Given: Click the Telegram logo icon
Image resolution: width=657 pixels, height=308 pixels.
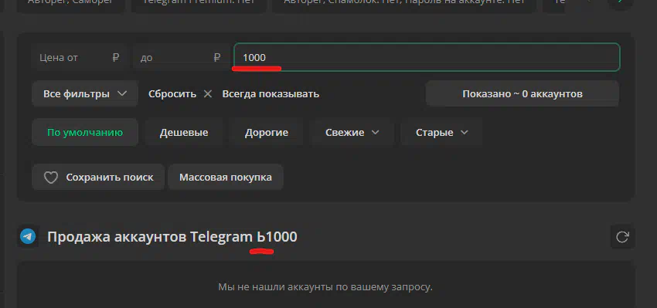Looking at the screenshot, I should pos(28,237).
